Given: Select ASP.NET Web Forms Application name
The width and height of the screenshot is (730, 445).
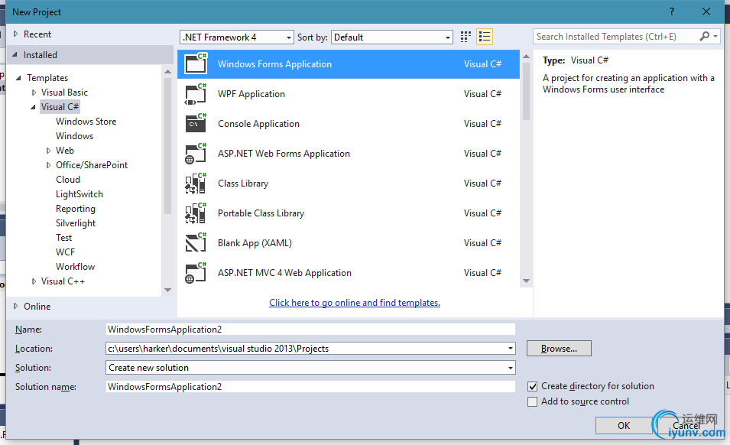Looking at the screenshot, I should (284, 154).
